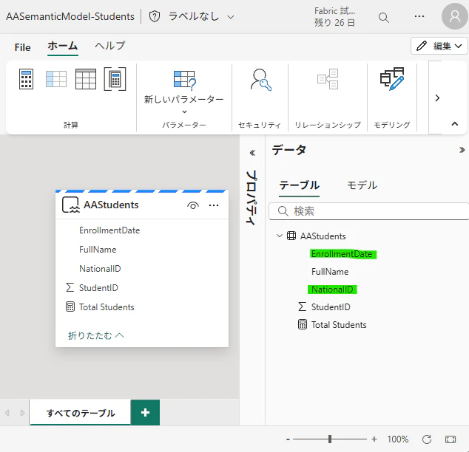The image size is (469, 452).
Task: Click the reset layout refresh icon
Action: tap(427, 439)
